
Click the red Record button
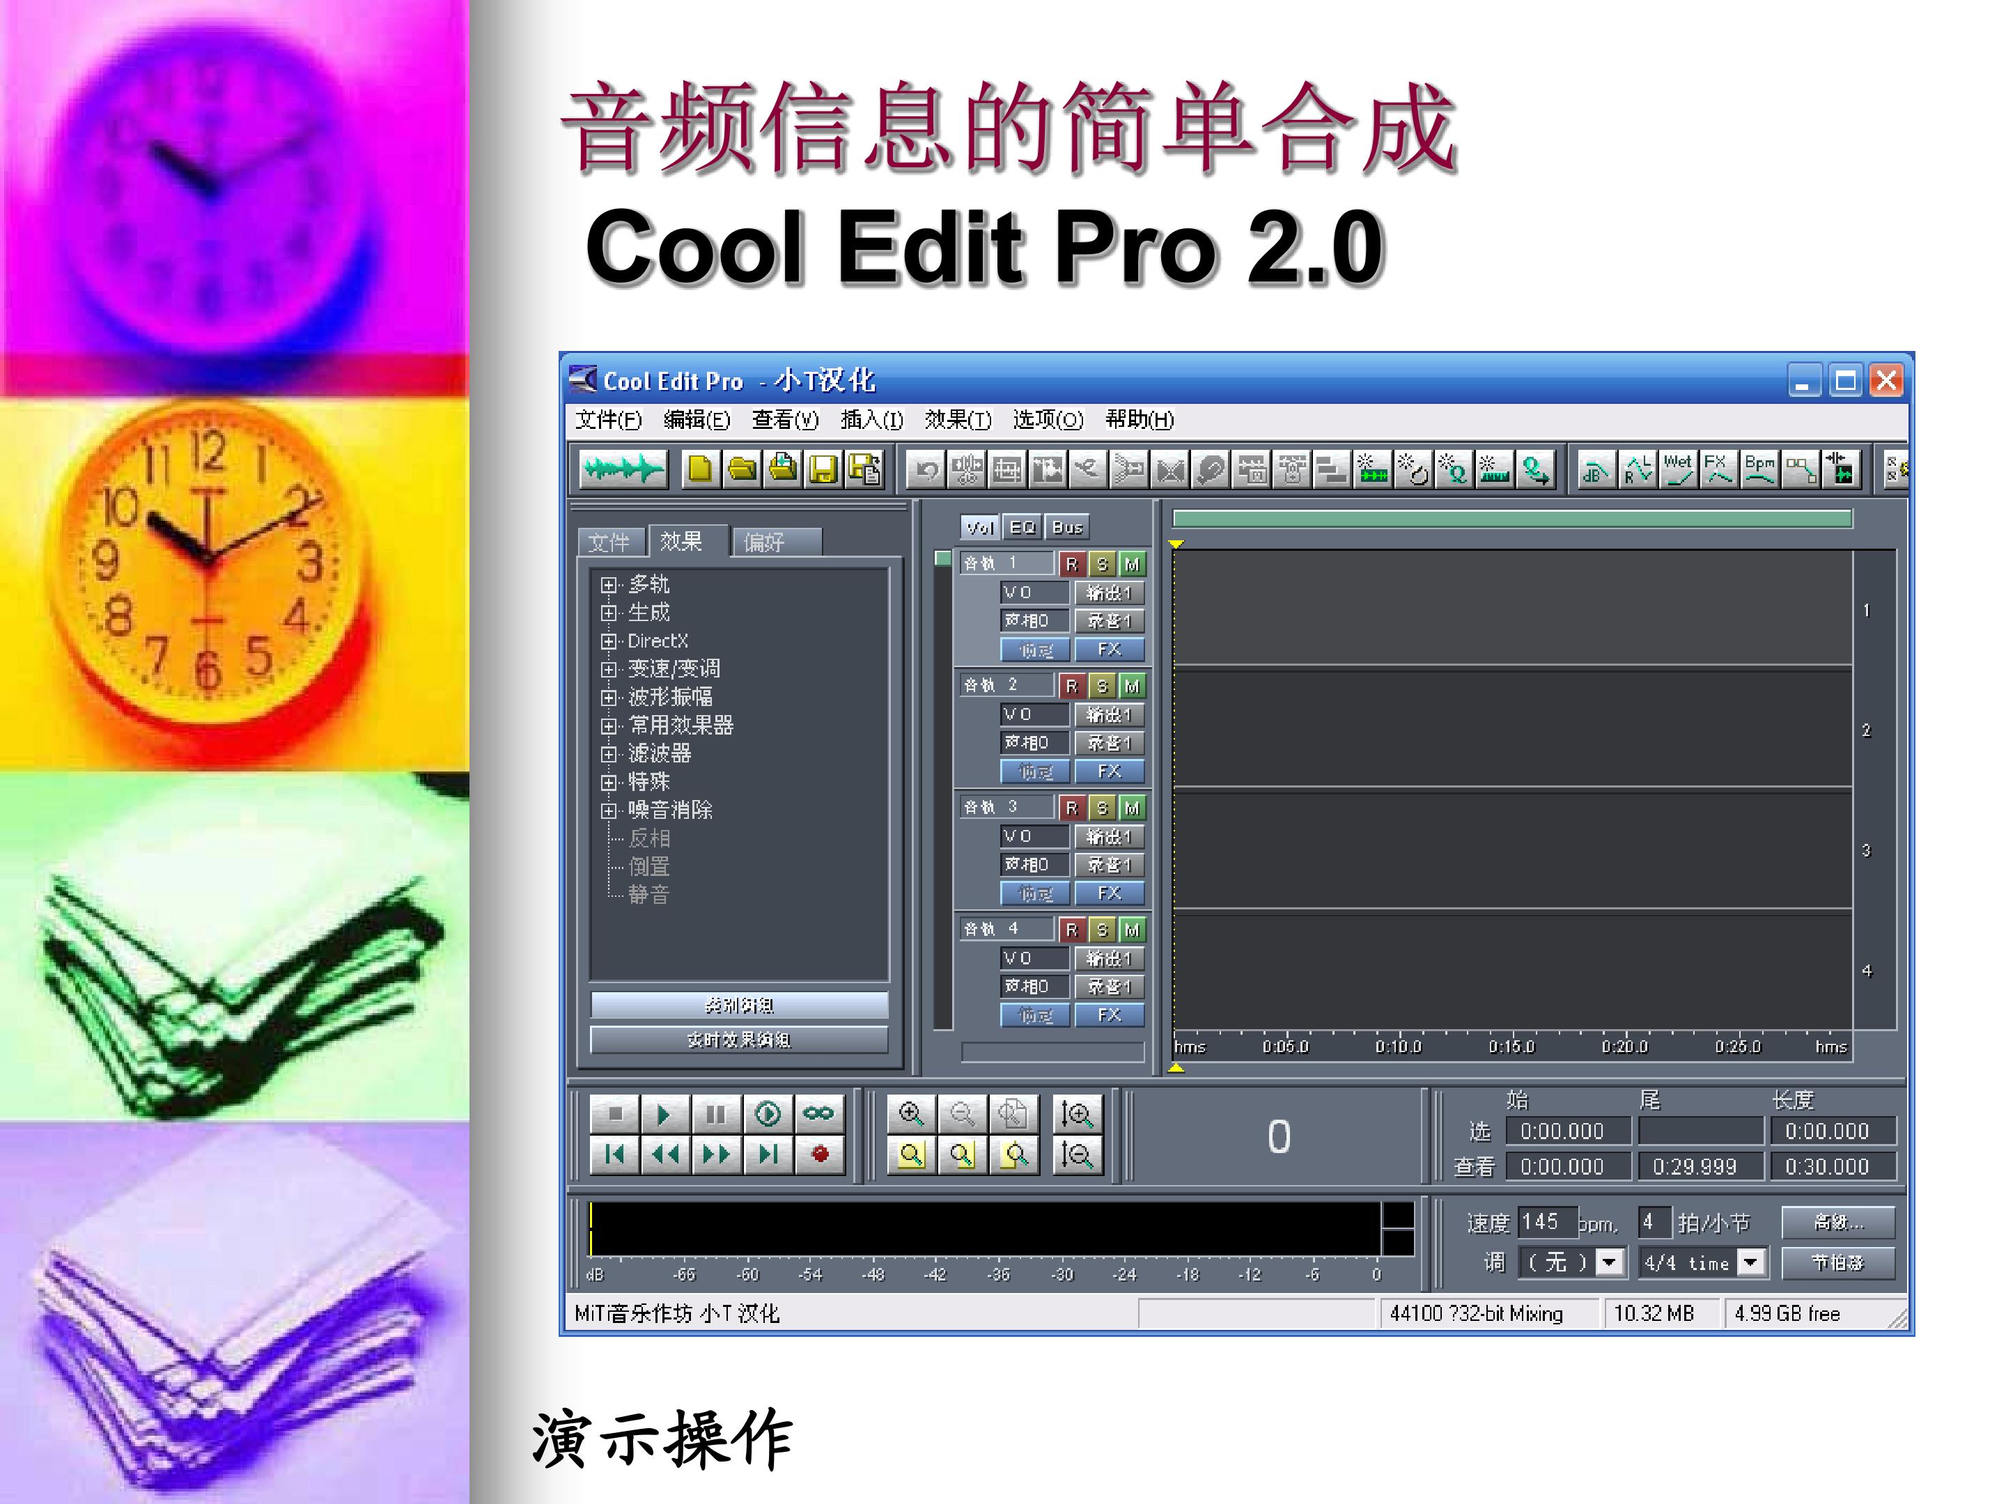pyautogui.click(x=820, y=1154)
